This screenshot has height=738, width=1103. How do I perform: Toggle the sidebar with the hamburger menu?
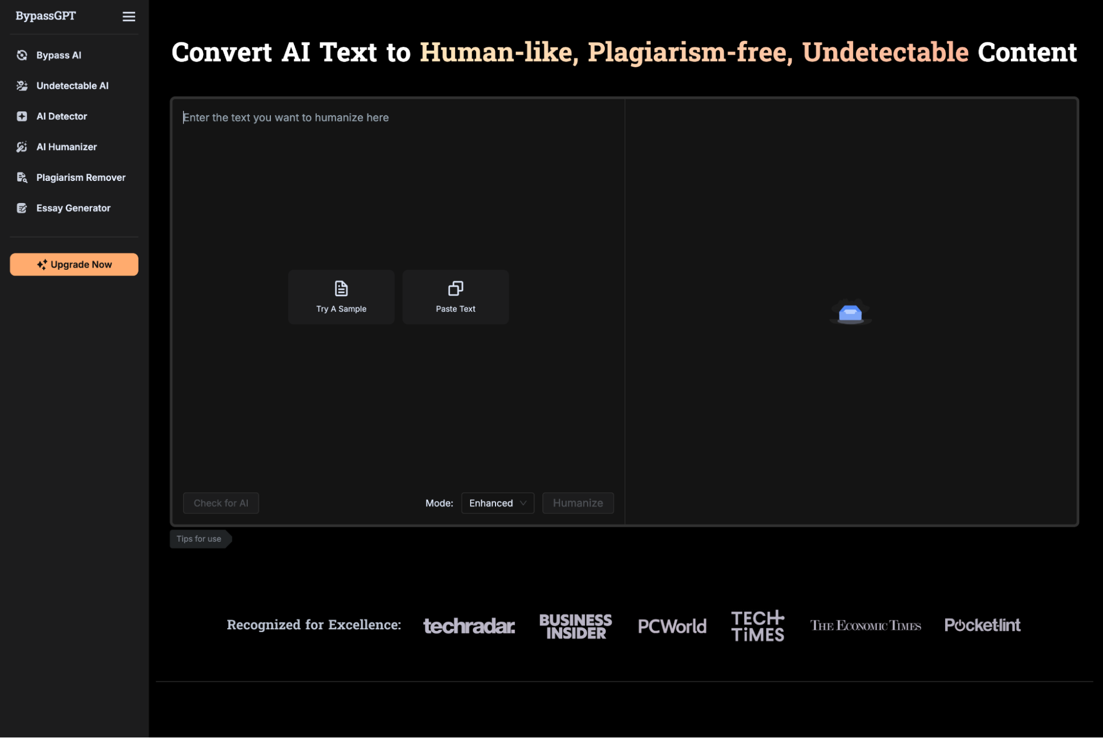click(129, 17)
